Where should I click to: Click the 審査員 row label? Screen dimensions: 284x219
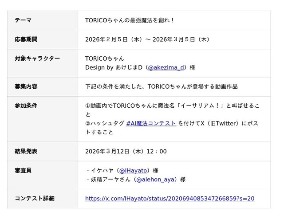(x=23, y=171)
